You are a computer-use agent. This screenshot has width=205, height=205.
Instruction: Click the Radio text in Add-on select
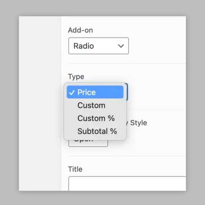point(84,46)
